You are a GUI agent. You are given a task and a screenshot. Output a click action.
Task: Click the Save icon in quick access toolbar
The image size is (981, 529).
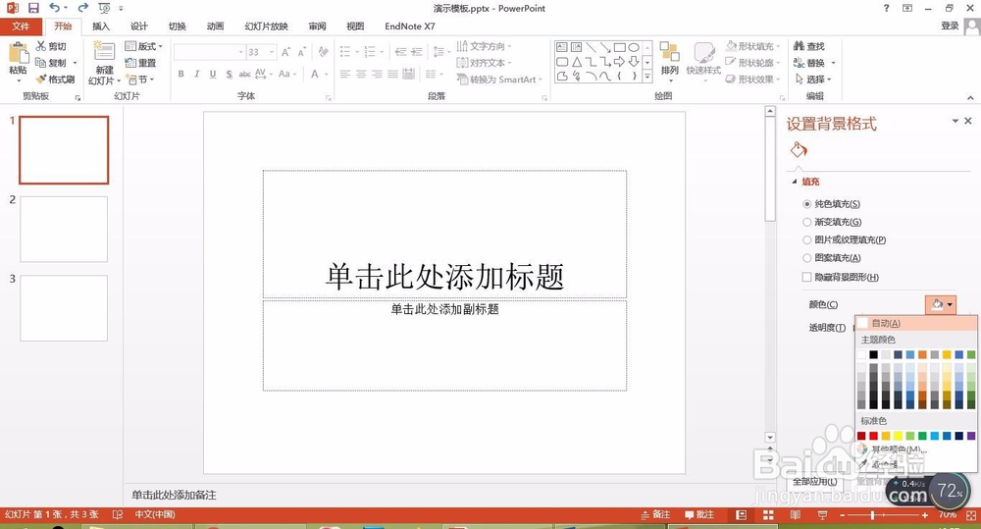tap(33, 8)
